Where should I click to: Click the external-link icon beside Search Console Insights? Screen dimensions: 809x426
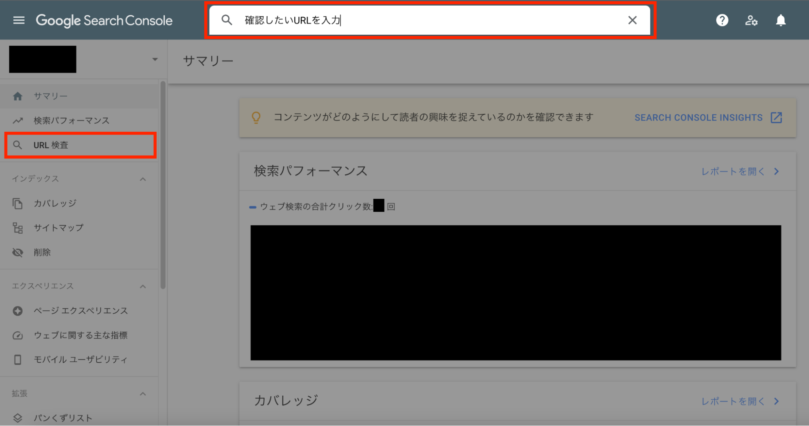pos(776,118)
